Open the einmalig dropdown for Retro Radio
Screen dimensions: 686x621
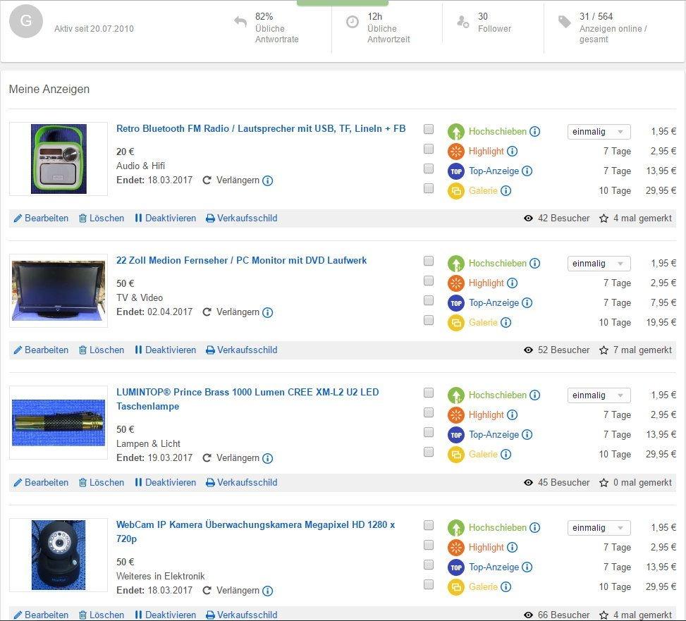pyautogui.click(x=599, y=132)
